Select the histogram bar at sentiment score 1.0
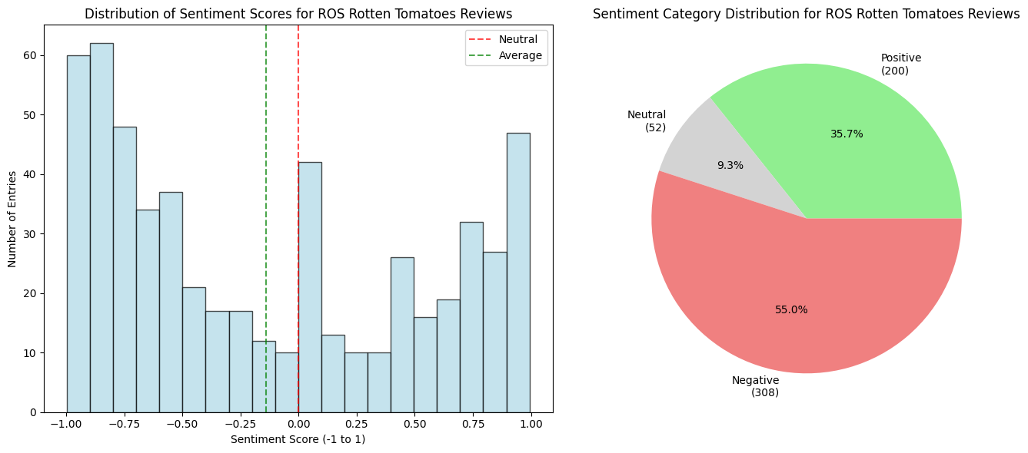Image resolution: width=1028 pixels, height=453 pixels. (518, 269)
